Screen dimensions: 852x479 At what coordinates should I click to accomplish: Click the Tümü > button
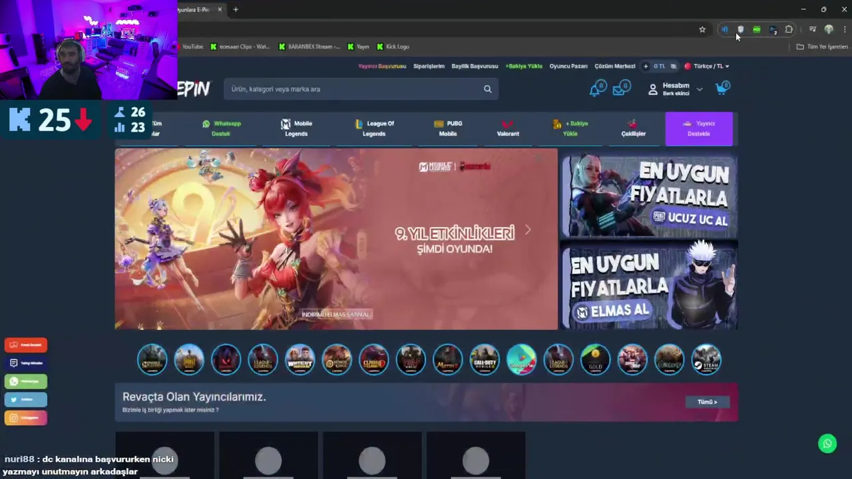point(707,402)
